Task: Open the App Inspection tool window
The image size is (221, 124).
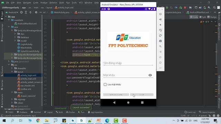Action: pyautogui.click(x=95, y=112)
